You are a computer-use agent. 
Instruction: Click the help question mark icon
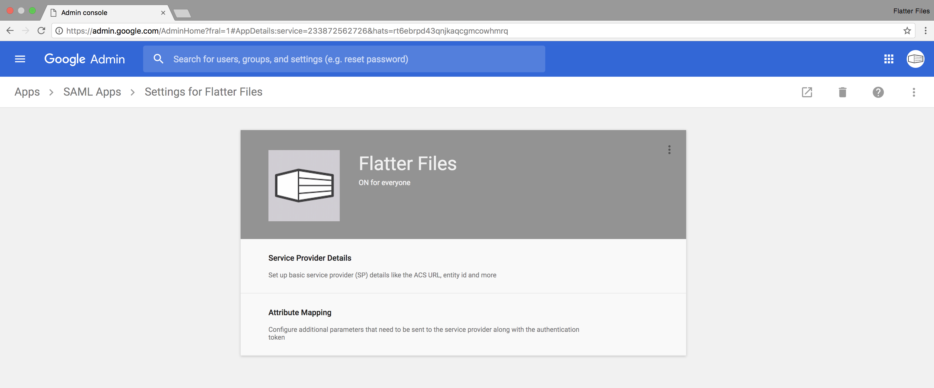click(878, 91)
